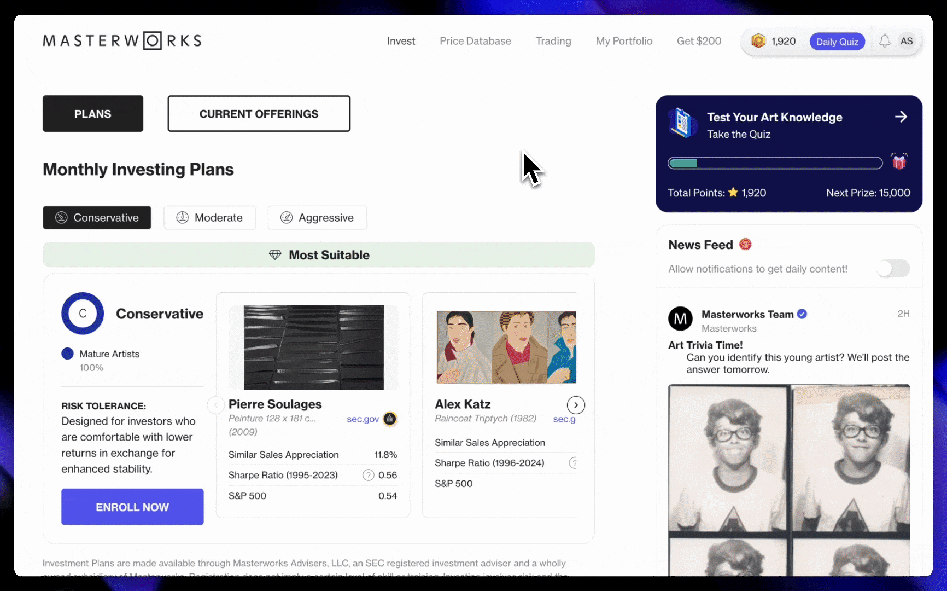Click the Most Suitable banner
The width and height of the screenshot is (947, 591).
(x=319, y=255)
